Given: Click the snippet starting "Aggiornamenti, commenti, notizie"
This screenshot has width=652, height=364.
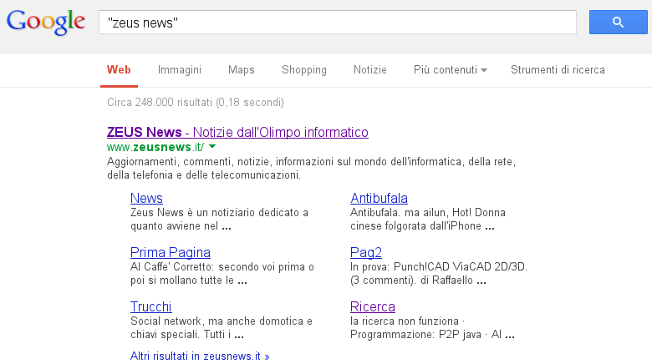Looking at the screenshot, I should pos(312,169).
